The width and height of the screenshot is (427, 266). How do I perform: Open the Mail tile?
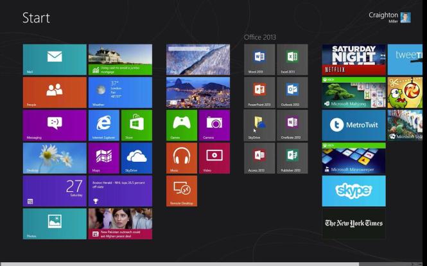(55, 60)
